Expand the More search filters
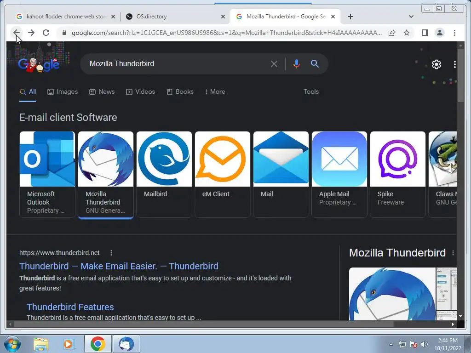The image size is (471, 353). tap(215, 91)
